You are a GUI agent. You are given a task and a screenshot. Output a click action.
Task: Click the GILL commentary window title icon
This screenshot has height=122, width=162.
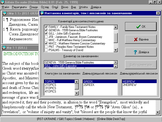coord(4,47)
